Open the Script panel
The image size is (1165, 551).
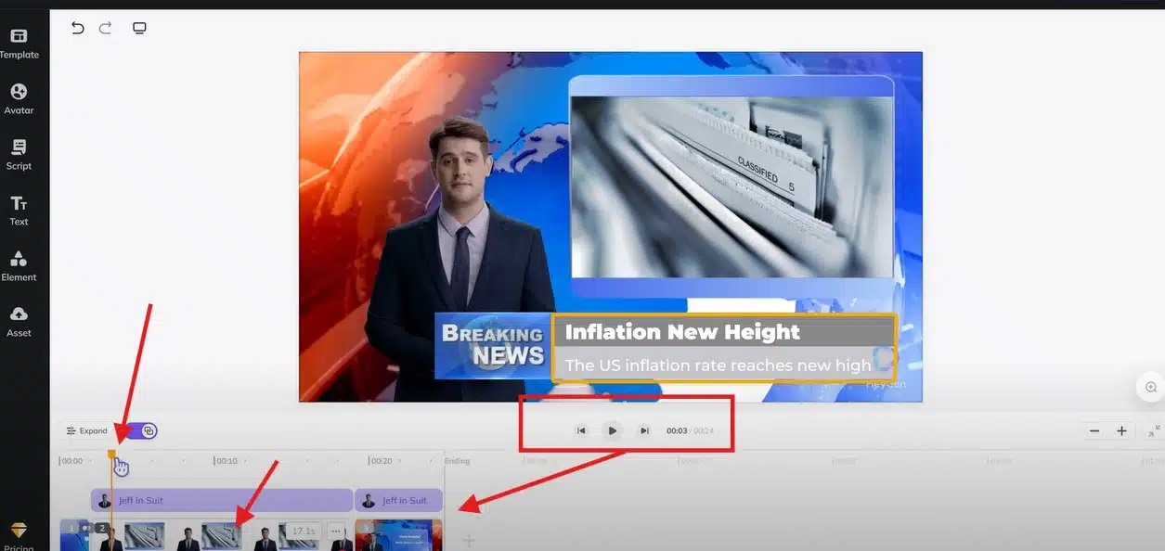click(x=19, y=153)
